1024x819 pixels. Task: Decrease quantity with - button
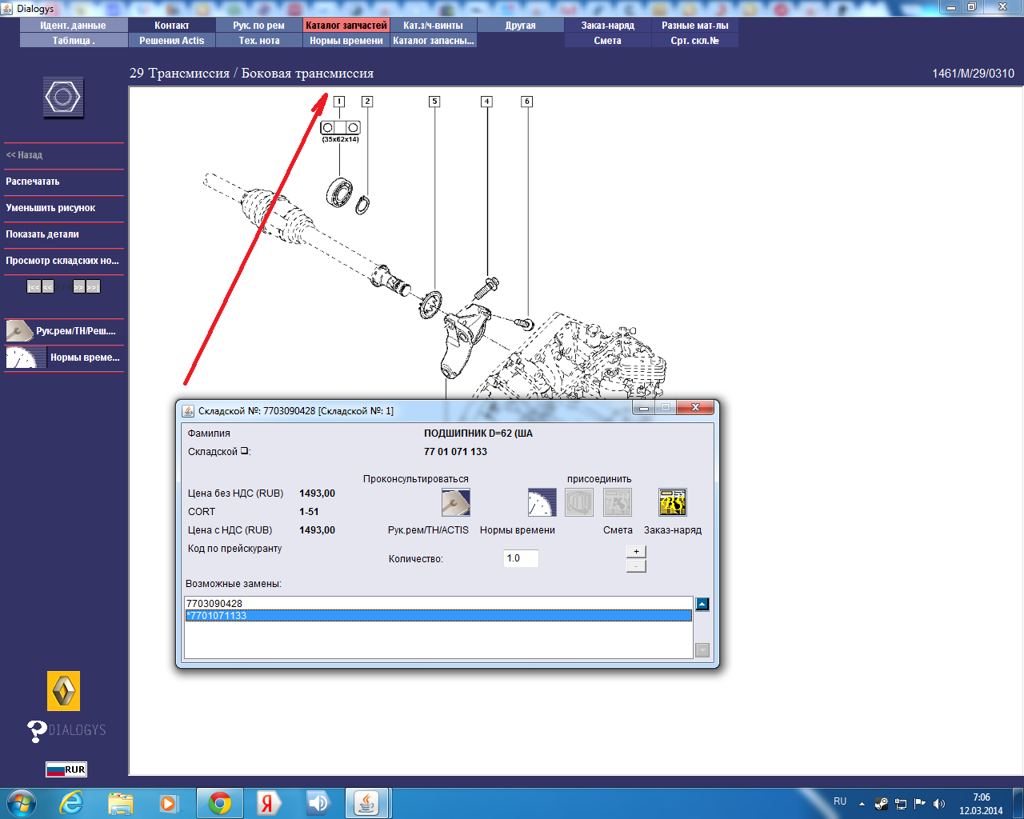pyautogui.click(x=636, y=566)
